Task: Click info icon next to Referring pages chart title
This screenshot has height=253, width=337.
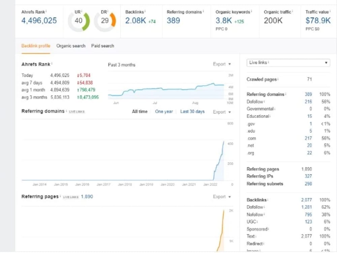Action: (x=60, y=196)
